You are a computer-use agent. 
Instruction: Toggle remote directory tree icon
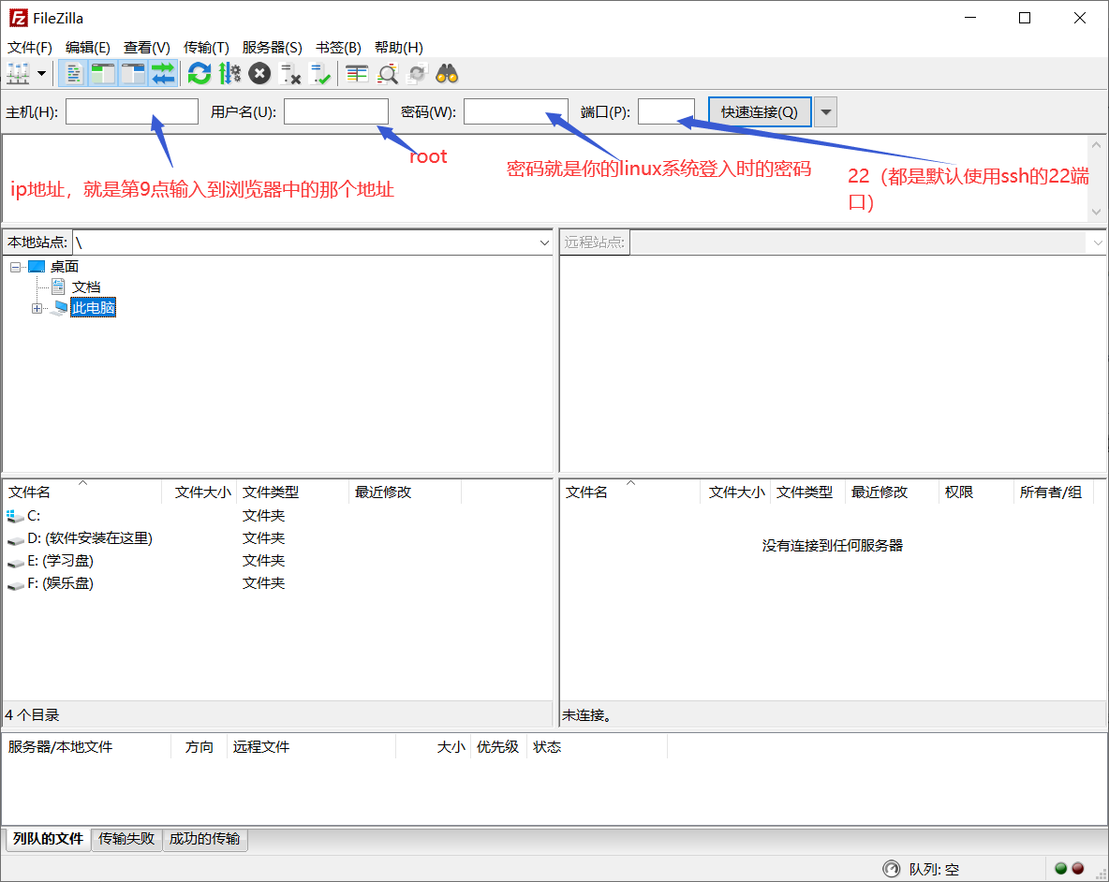(x=133, y=73)
